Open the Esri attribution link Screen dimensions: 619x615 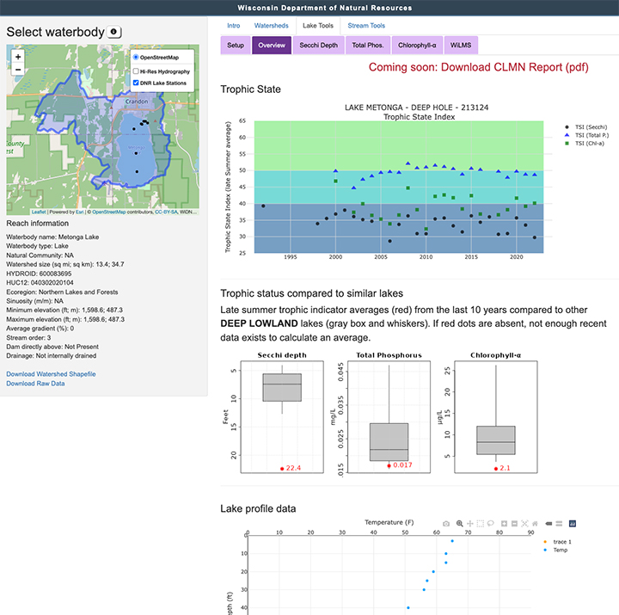point(80,212)
